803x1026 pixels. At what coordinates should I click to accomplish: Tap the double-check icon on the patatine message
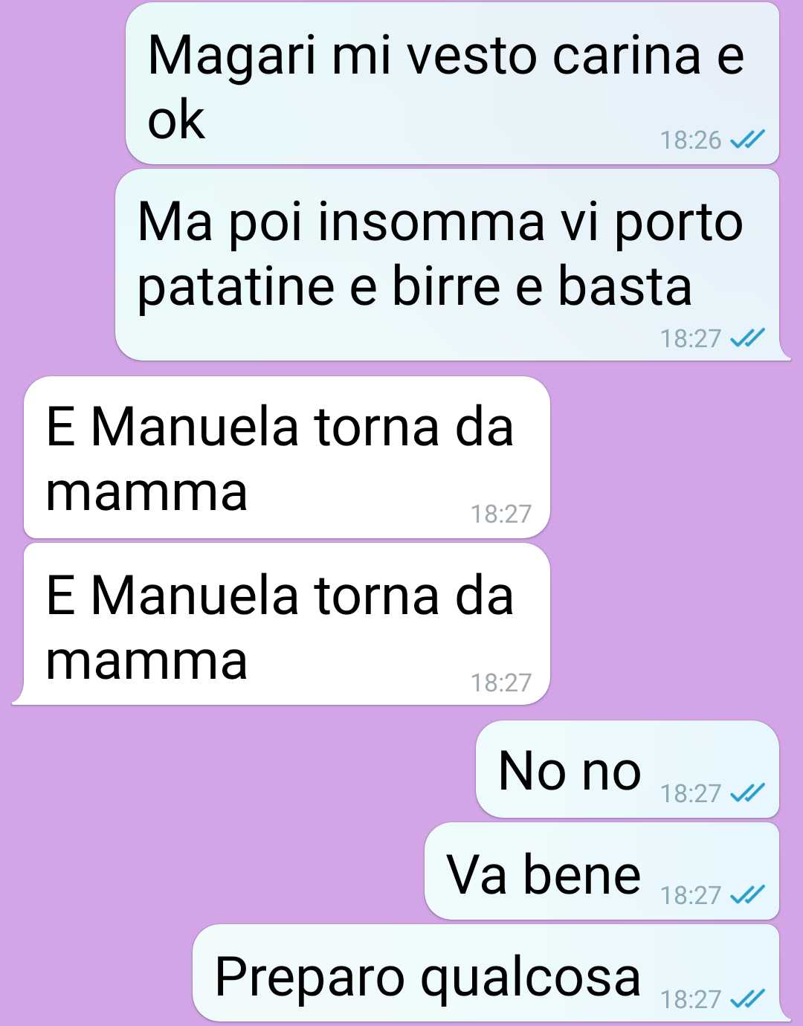[x=747, y=338]
